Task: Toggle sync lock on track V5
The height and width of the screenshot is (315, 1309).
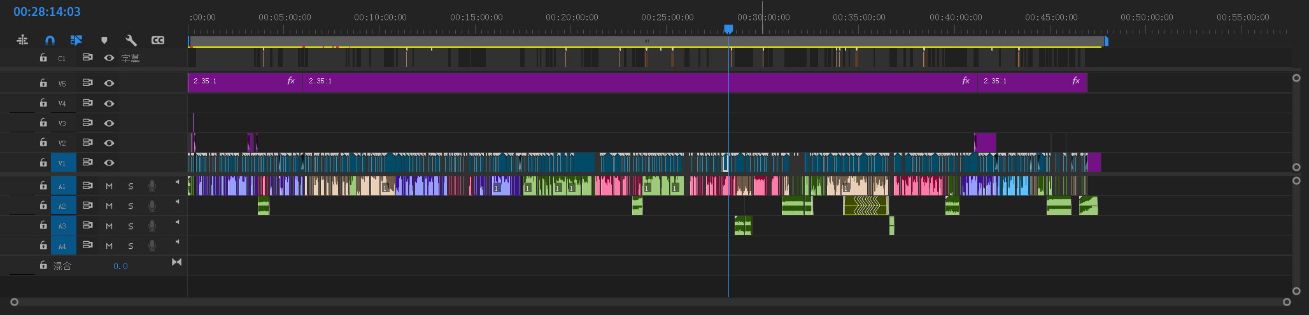Action: click(x=88, y=83)
